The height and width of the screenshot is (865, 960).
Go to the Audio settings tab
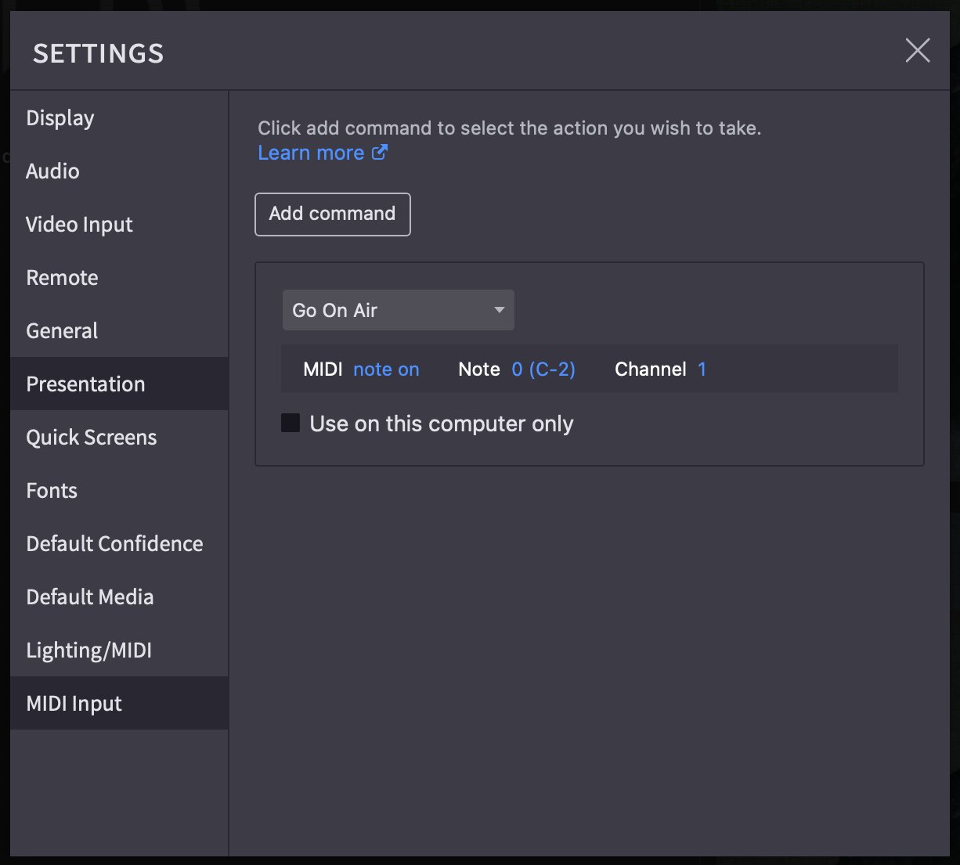pos(119,171)
